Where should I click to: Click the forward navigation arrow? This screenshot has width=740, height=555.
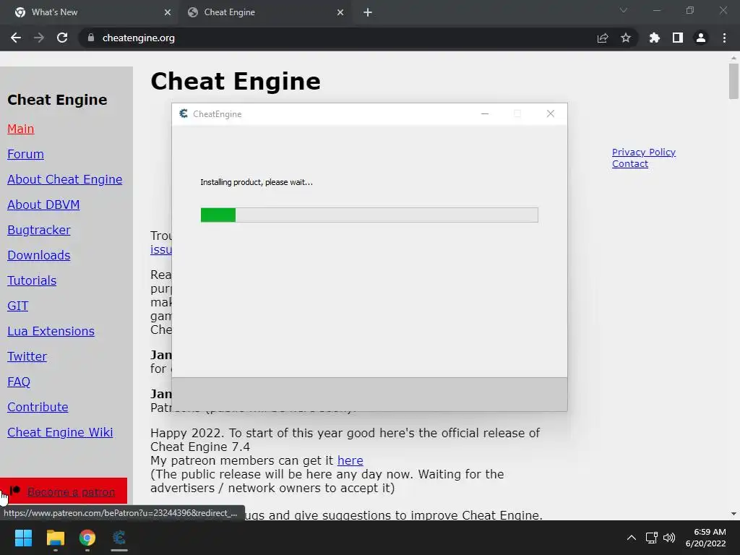[x=39, y=38]
